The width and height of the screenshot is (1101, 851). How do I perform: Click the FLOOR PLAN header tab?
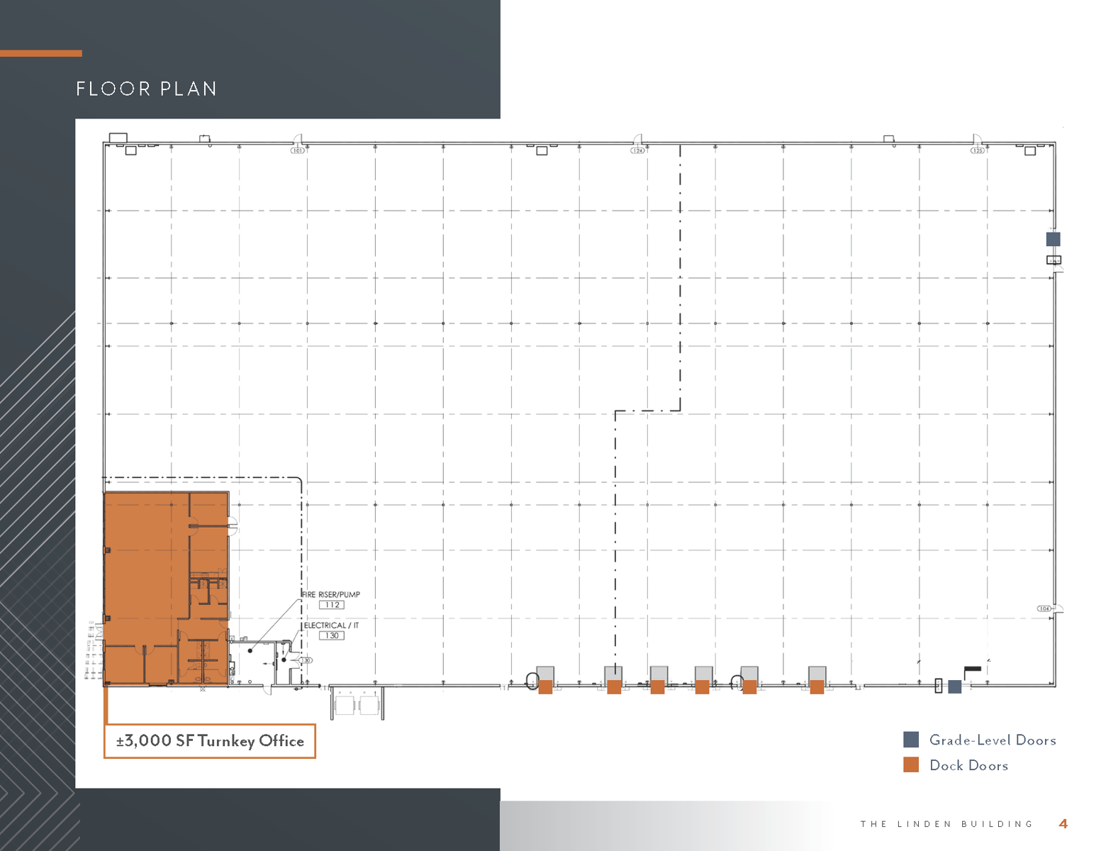coord(147,89)
